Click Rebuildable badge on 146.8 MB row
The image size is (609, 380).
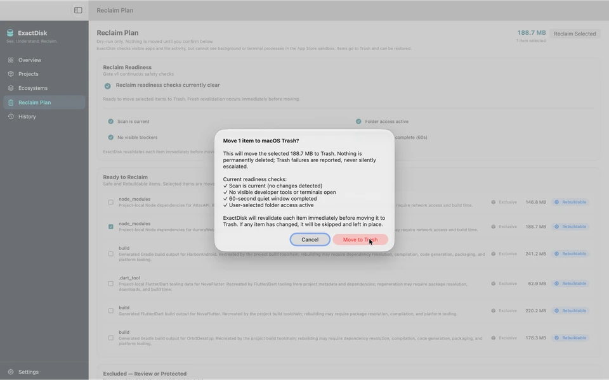point(570,202)
